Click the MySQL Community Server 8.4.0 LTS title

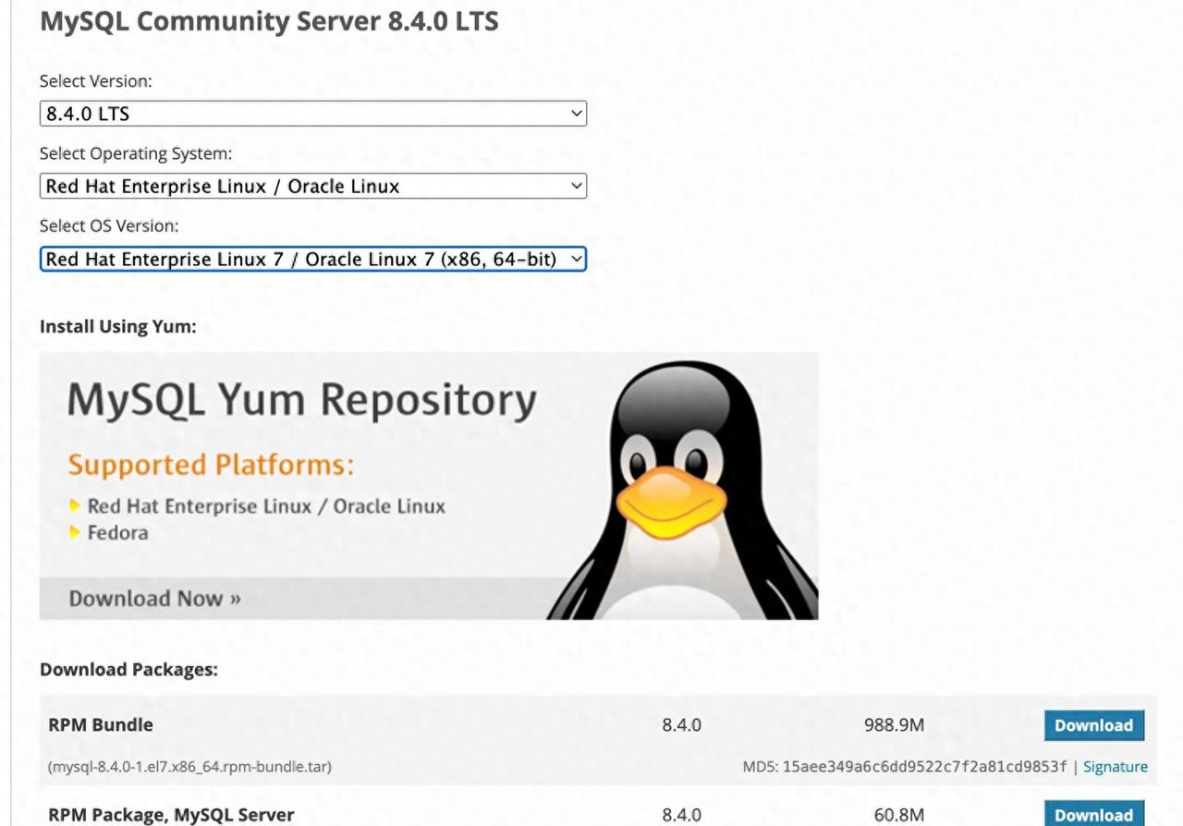coord(269,21)
